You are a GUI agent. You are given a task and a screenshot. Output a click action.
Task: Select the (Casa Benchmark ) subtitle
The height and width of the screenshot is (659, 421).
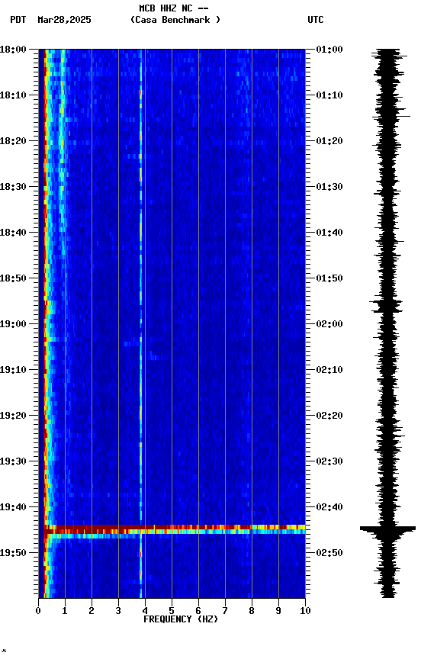click(175, 19)
